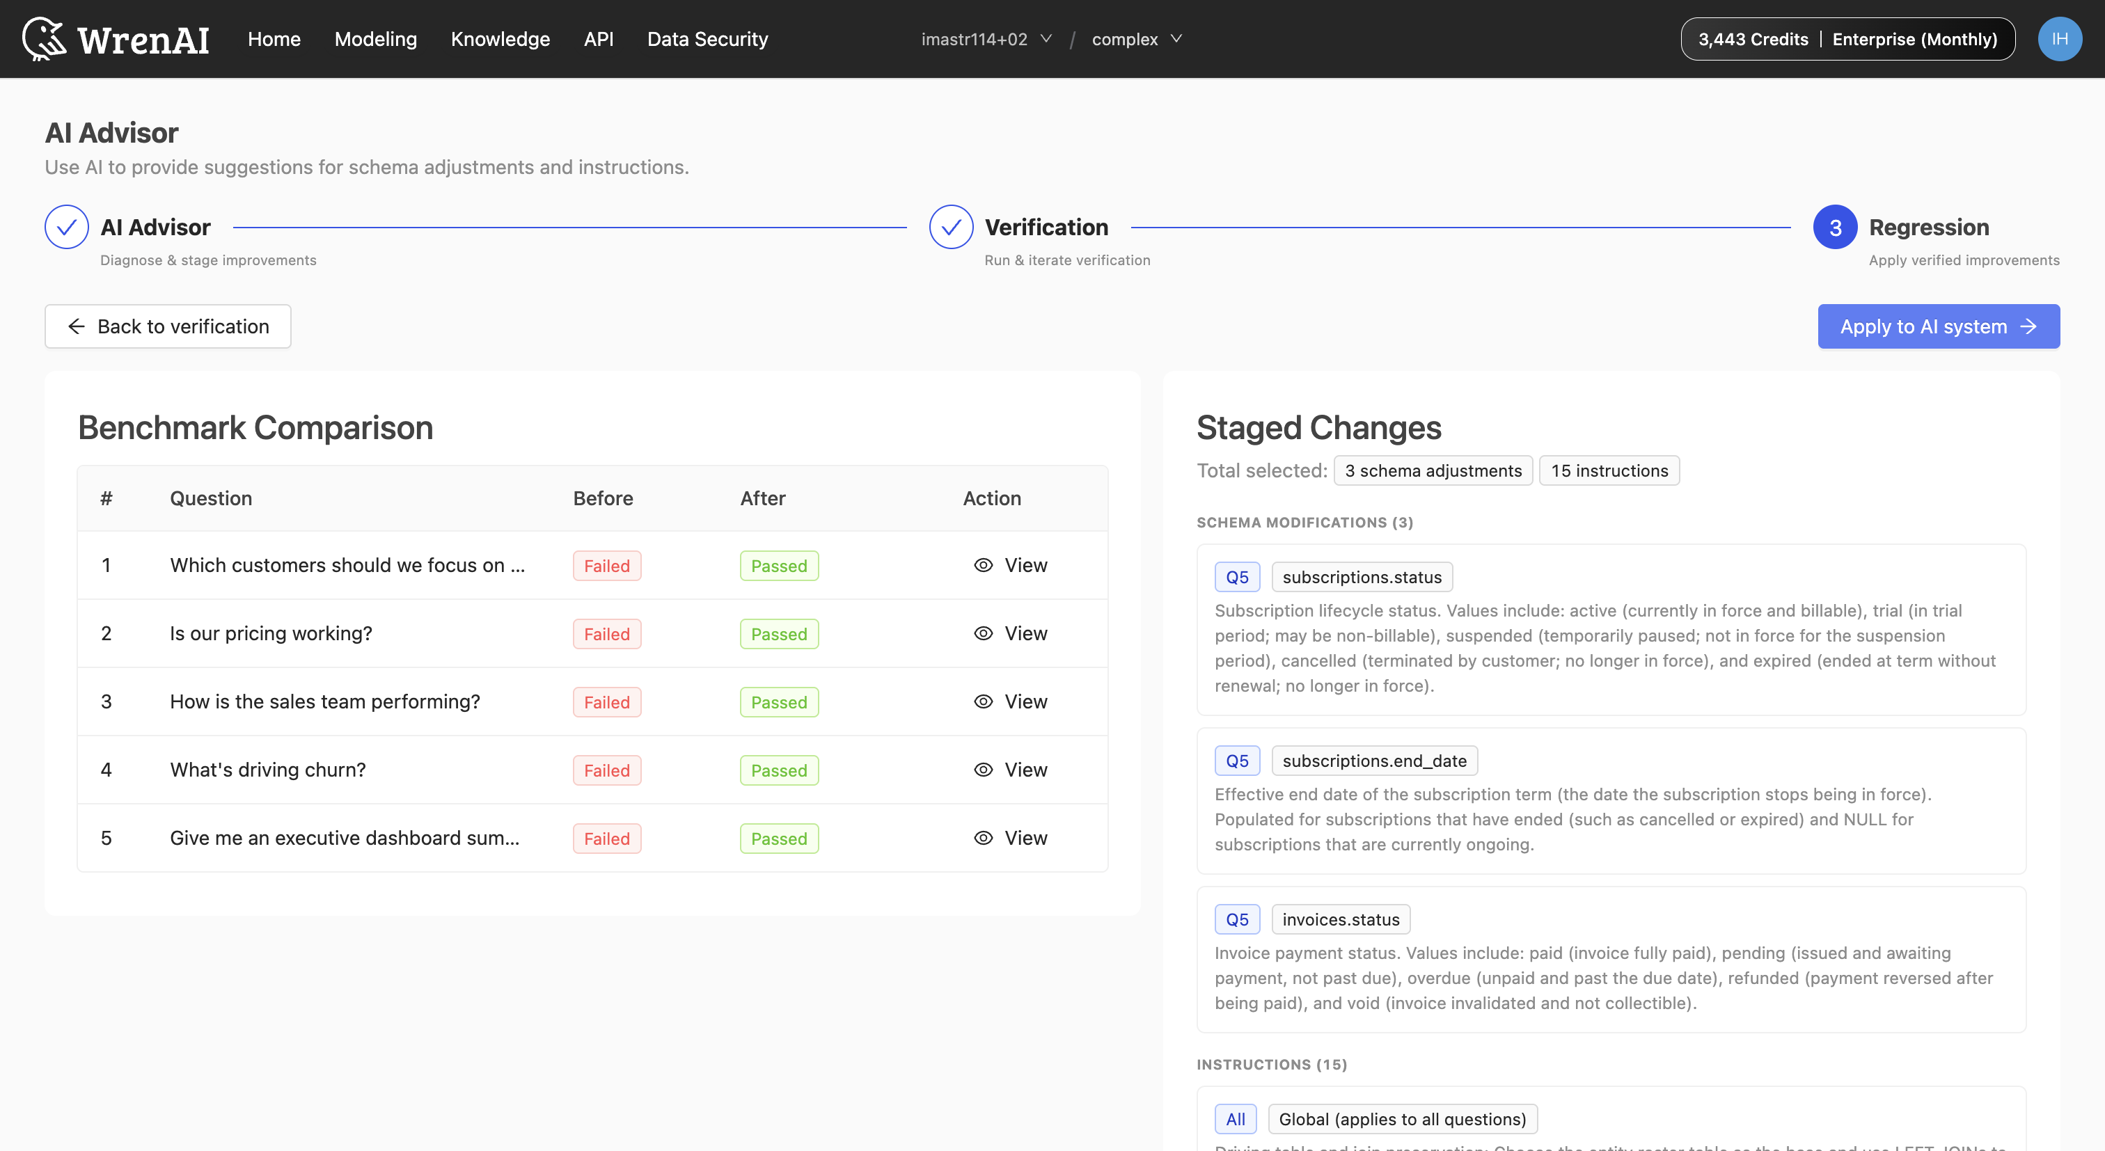Open the credits and Enterprise plan badge
The image size is (2105, 1151).
coord(1847,39)
